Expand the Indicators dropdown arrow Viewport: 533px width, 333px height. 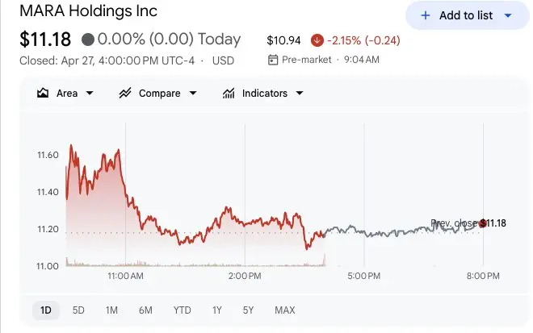tap(300, 94)
